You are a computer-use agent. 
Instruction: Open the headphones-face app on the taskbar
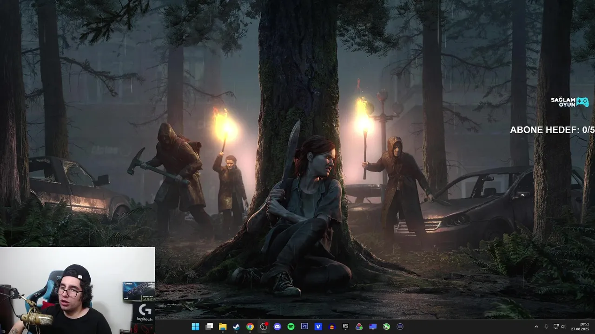(332, 327)
